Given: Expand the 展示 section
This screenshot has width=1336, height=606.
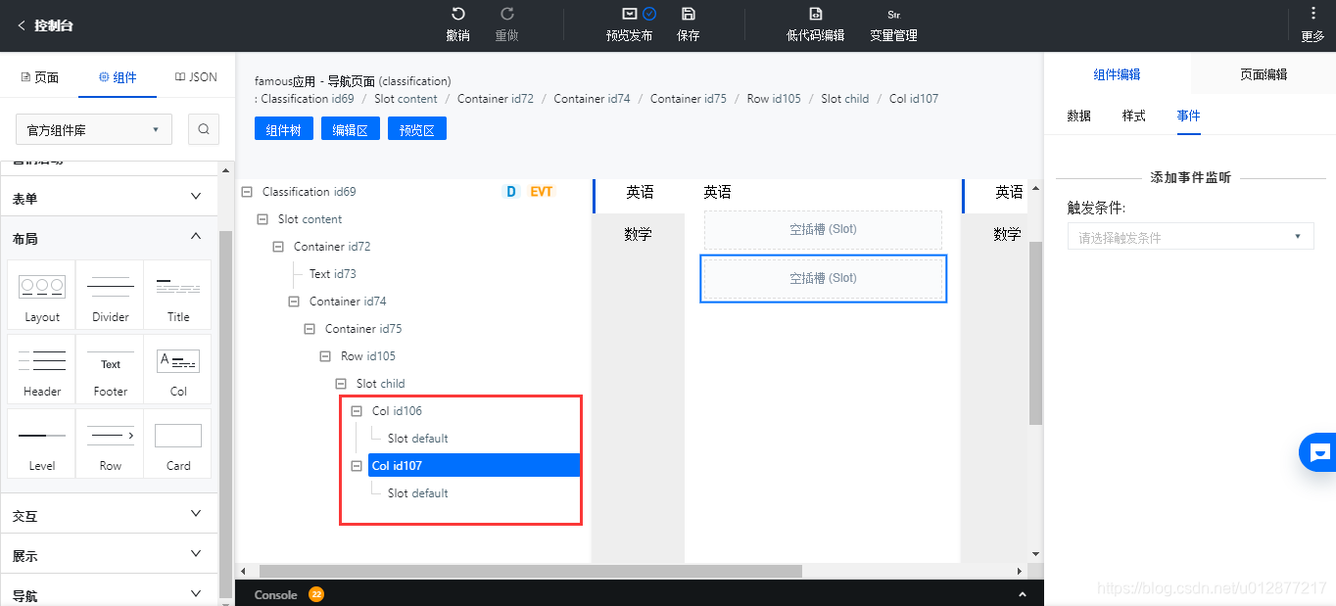Looking at the screenshot, I should (109, 556).
